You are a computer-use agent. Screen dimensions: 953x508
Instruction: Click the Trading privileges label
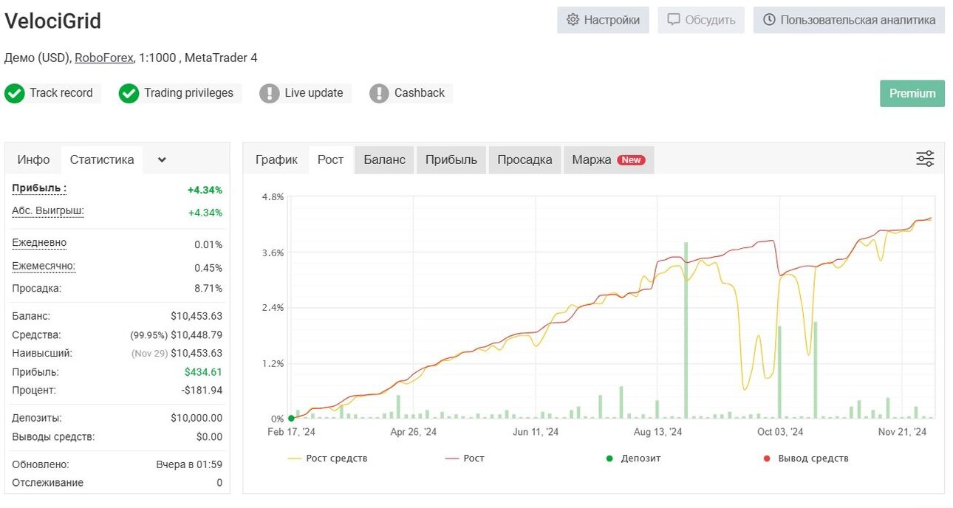[188, 93]
